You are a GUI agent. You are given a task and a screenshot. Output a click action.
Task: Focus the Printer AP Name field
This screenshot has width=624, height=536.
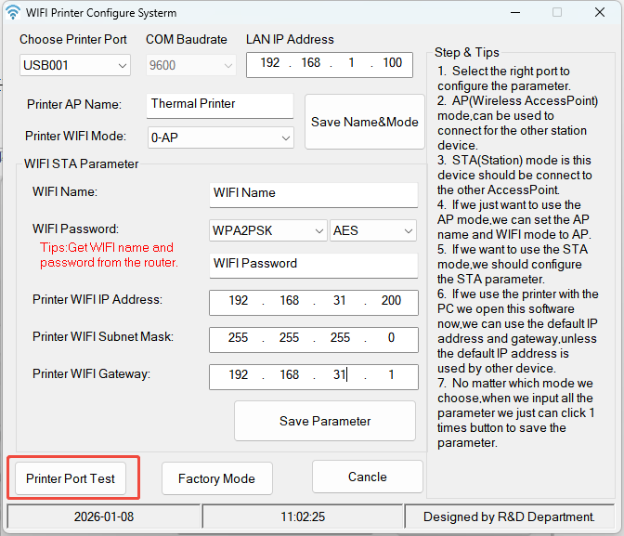coord(220,104)
